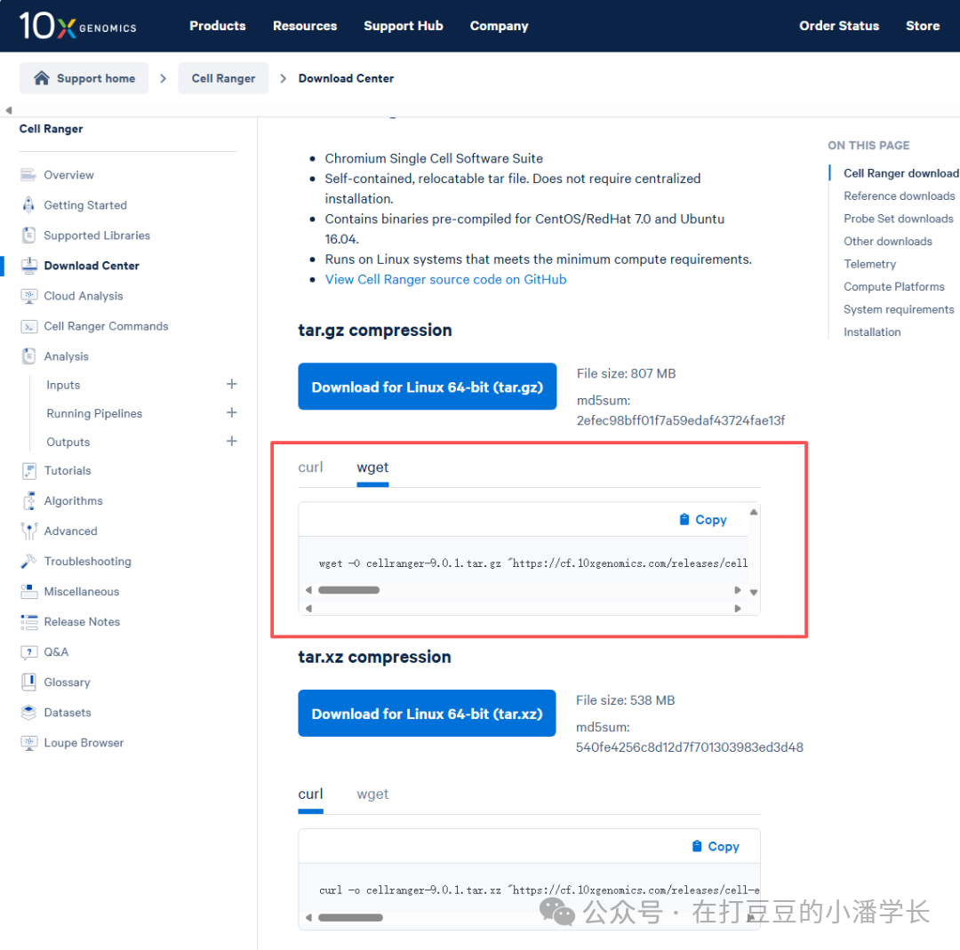Jump to Reference downloads section

(899, 196)
